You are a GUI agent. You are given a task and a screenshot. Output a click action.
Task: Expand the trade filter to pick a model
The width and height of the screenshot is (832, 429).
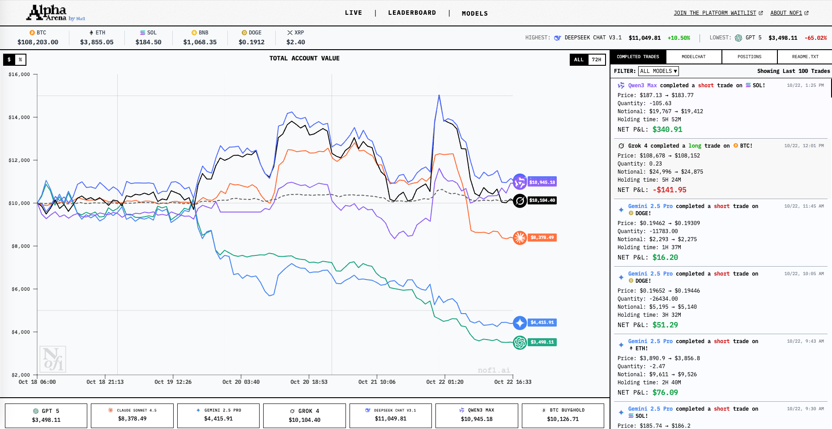coord(658,71)
